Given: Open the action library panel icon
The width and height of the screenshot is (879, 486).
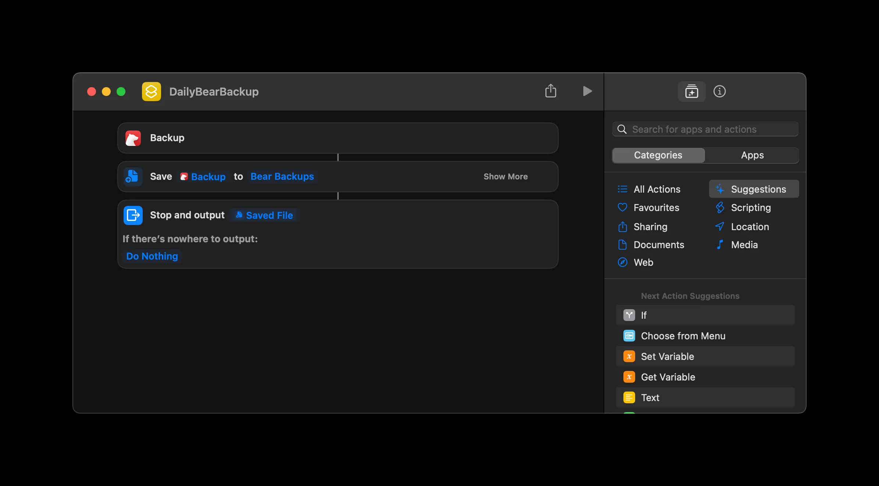Looking at the screenshot, I should click(691, 92).
